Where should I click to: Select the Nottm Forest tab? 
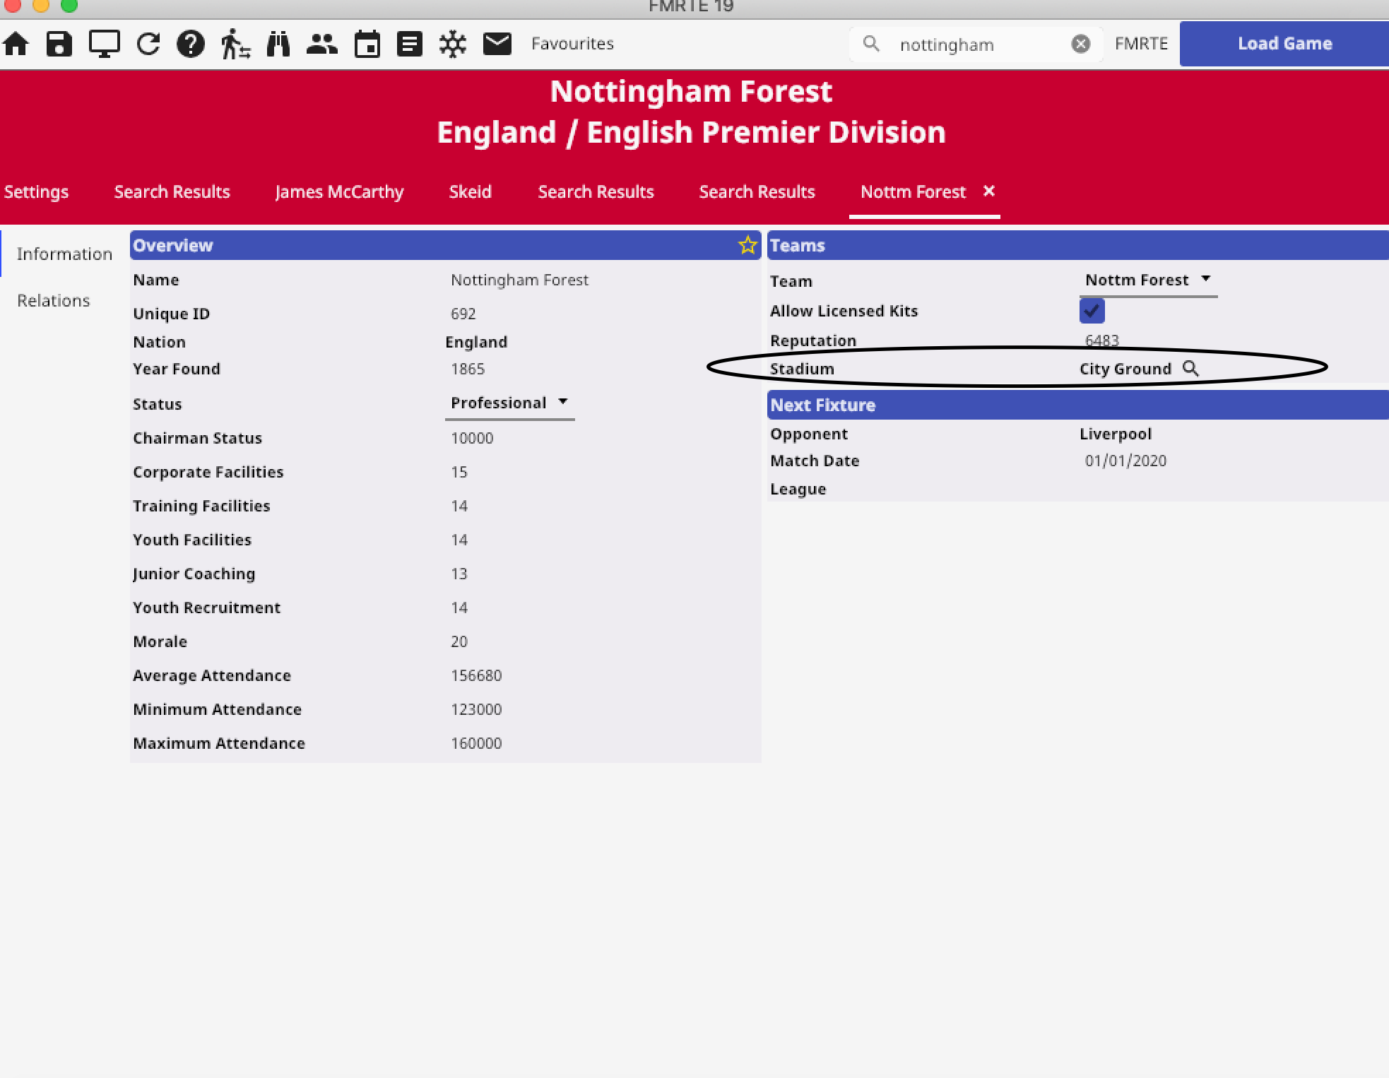coord(913,191)
